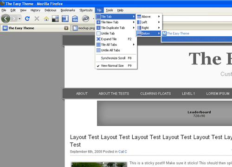The width and height of the screenshot is (232, 167).
Task: Choose Untile All Tabs
Action: coord(116,50)
